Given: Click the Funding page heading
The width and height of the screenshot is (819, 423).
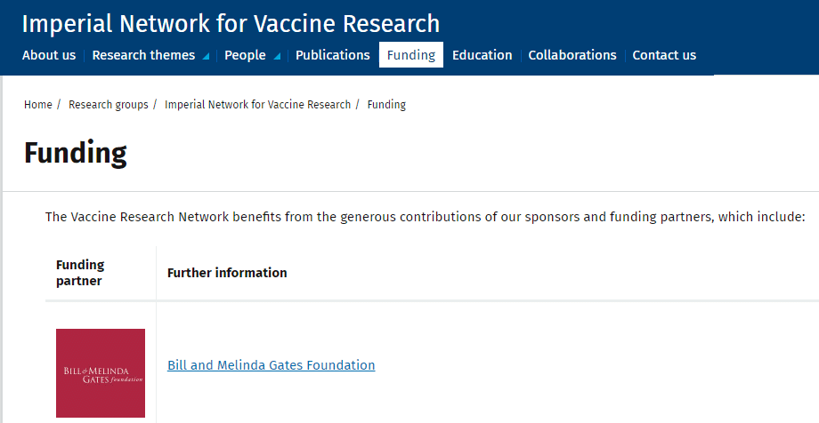Looking at the screenshot, I should 76,153.
